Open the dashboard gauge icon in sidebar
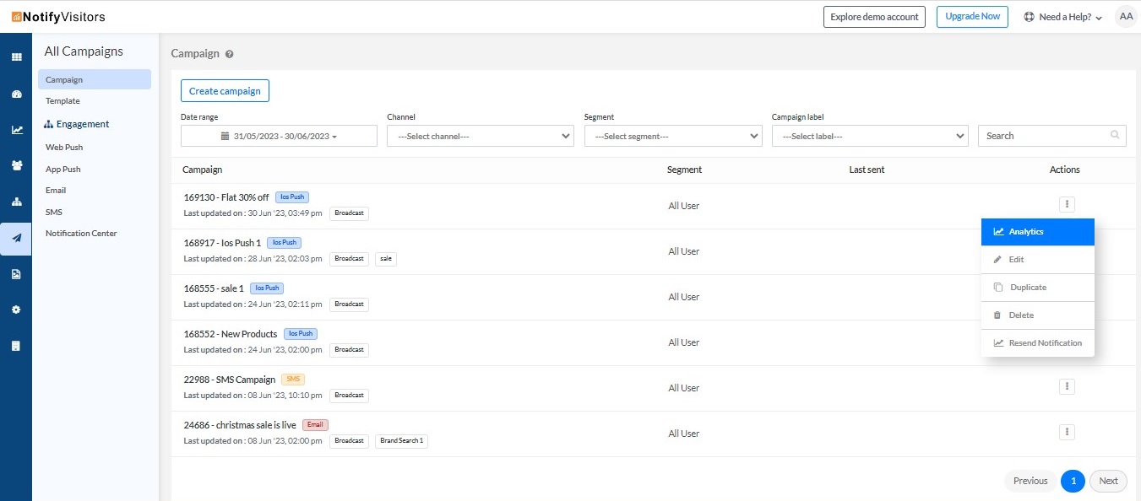The height and width of the screenshot is (501, 1141). pos(16,94)
